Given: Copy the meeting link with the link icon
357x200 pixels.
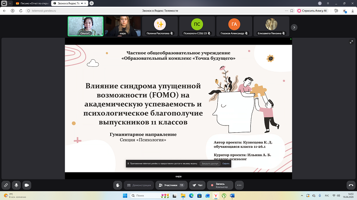Looking at the screenshot, I should [6, 185].
